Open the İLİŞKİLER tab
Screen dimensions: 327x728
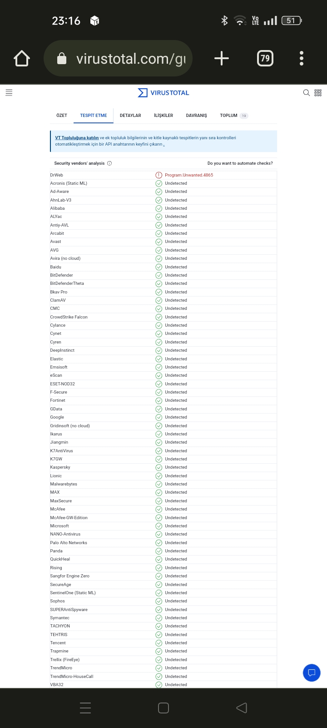(163, 116)
